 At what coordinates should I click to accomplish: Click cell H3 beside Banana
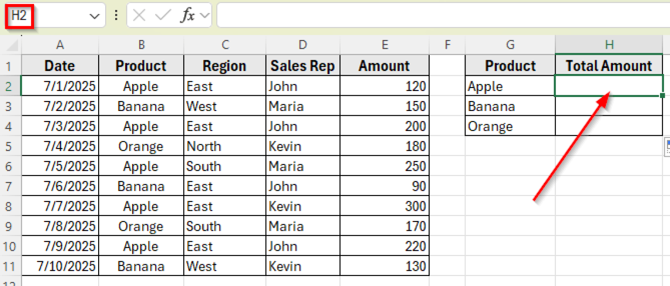609,106
